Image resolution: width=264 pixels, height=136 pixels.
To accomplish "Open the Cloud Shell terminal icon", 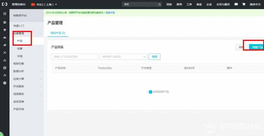I will click(x=236, y=4).
